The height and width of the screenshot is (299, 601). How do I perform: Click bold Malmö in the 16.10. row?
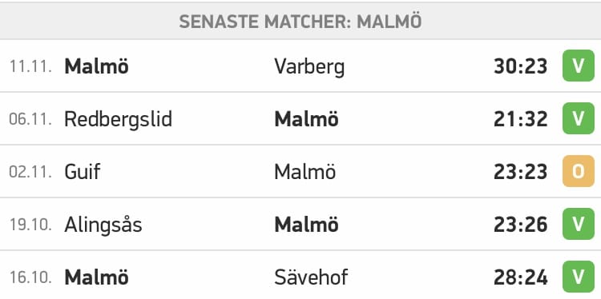(x=96, y=277)
